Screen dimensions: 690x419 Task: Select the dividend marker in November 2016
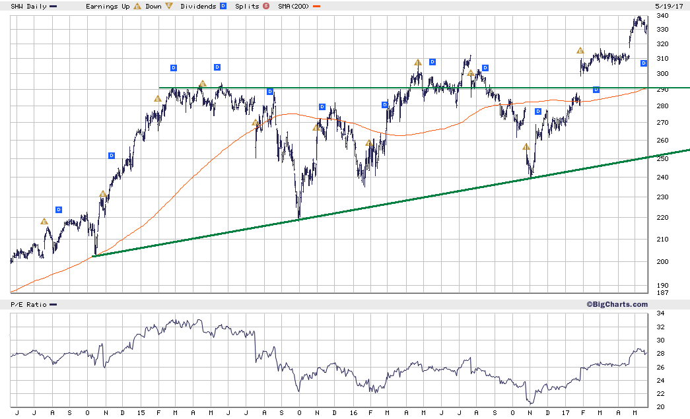point(537,112)
